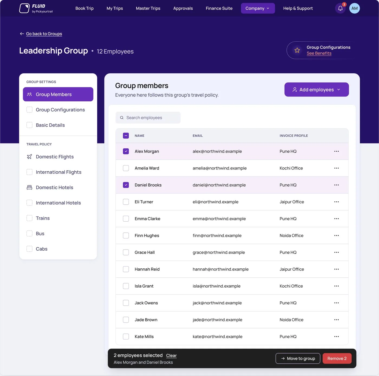Click the See Benefits link
The width and height of the screenshot is (379, 376).
(319, 53)
